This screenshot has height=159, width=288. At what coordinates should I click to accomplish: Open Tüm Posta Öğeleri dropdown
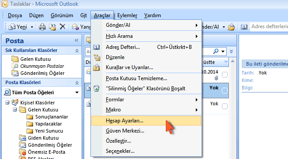point(77,92)
